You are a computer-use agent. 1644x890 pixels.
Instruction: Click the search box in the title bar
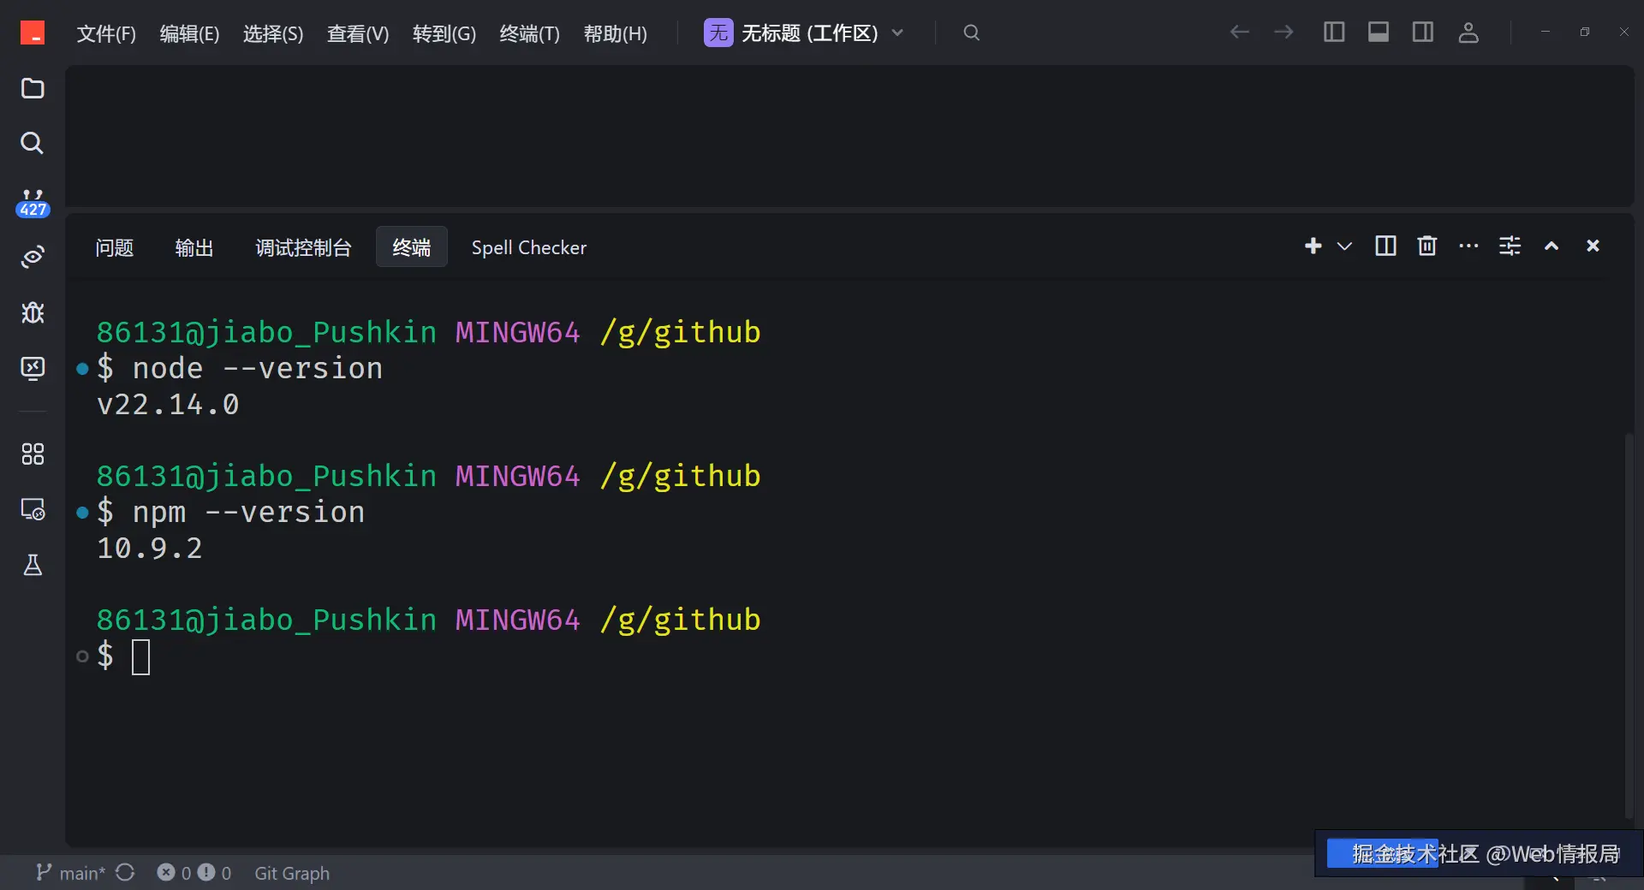971,33
